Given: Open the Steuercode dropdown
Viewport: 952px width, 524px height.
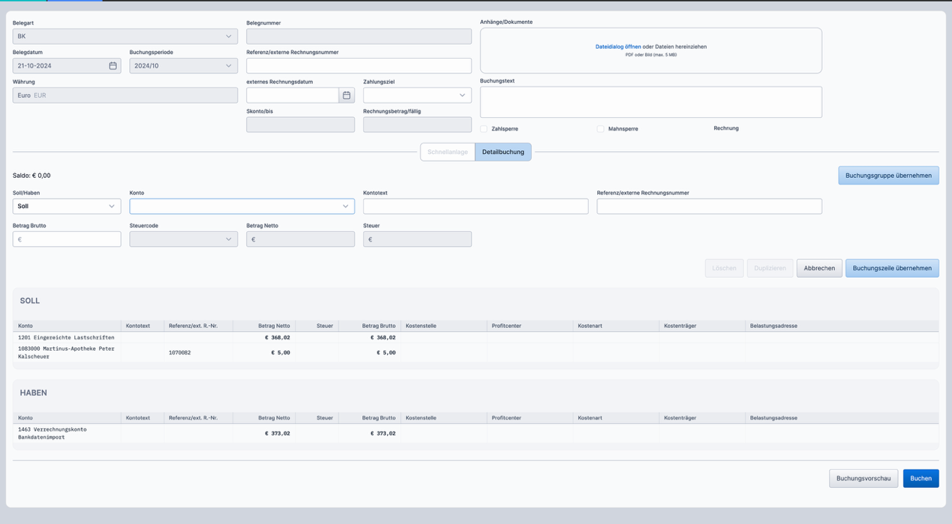Looking at the screenshot, I should 183,239.
